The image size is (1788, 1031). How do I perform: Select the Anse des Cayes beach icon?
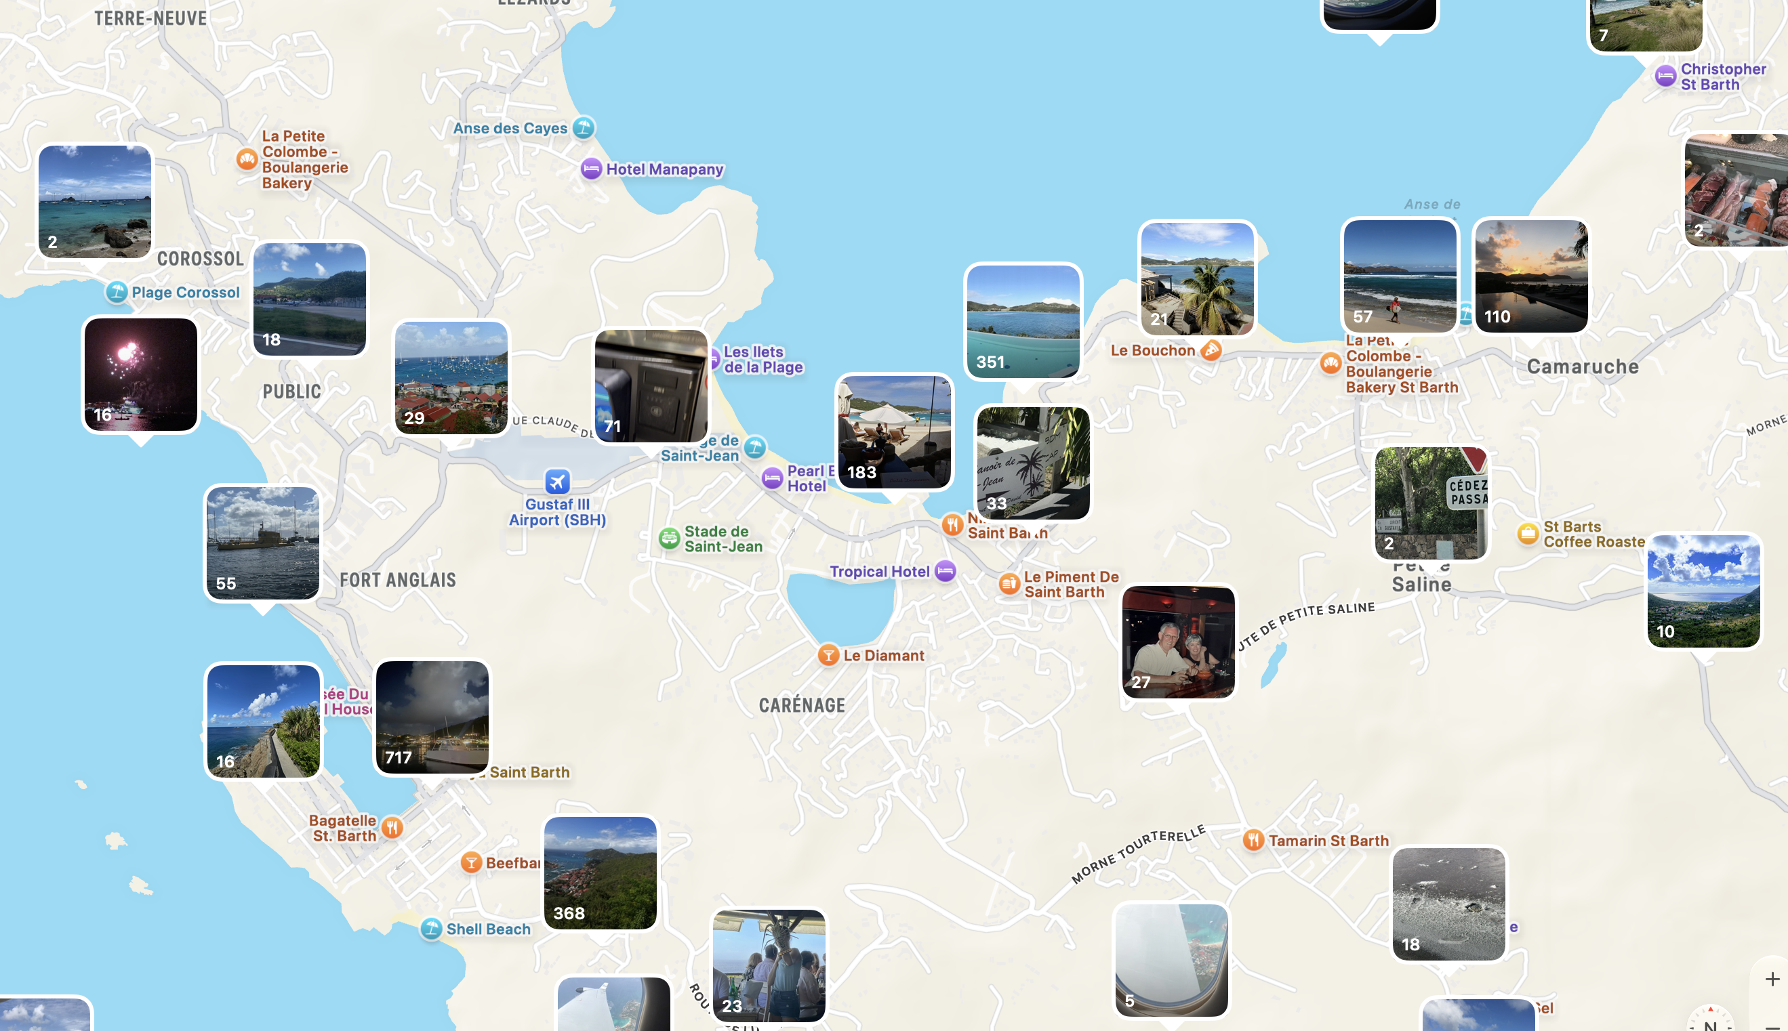pos(584,127)
